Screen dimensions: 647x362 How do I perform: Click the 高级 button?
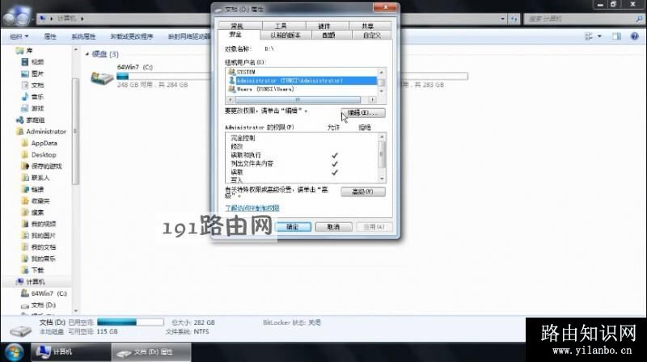click(362, 192)
